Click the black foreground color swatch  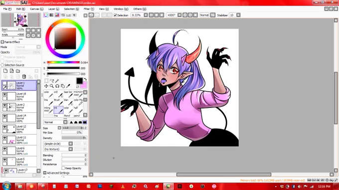tap(79, 81)
